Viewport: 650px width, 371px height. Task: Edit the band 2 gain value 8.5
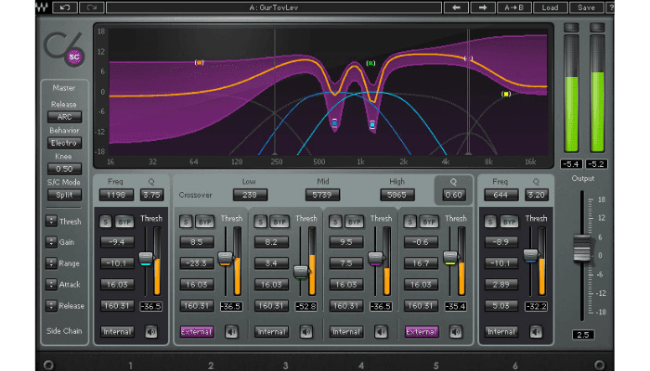(x=197, y=242)
